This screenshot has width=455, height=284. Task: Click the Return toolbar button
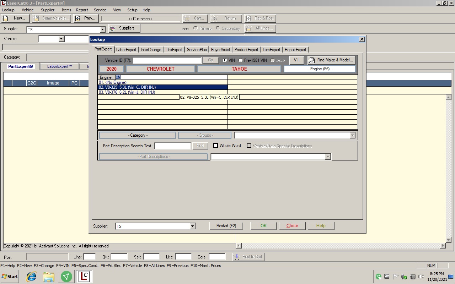226,18
